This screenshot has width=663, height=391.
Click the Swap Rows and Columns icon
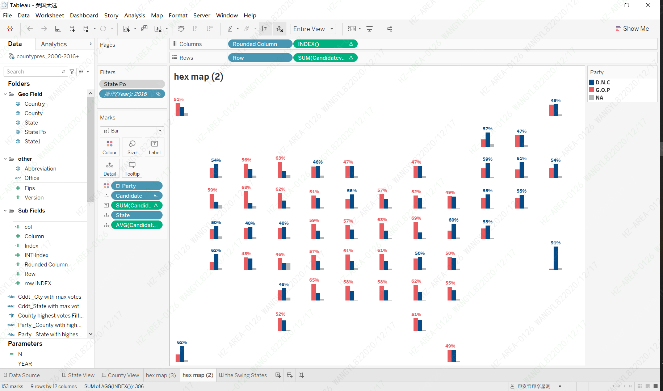pyautogui.click(x=181, y=29)
